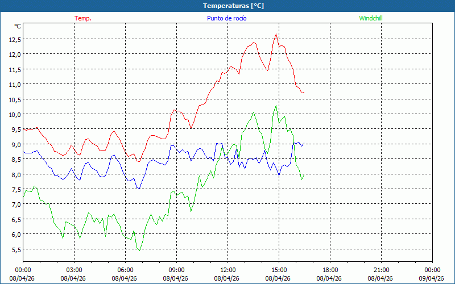Click the lowest point of the green windchill line
The image size is (455, 284).
[x=139, y=250]
